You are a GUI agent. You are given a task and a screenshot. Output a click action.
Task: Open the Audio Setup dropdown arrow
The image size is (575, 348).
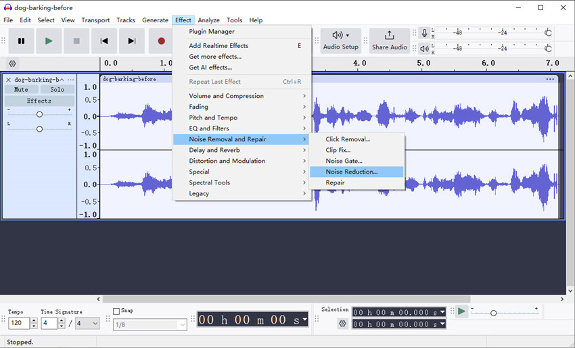pos(348,36)
